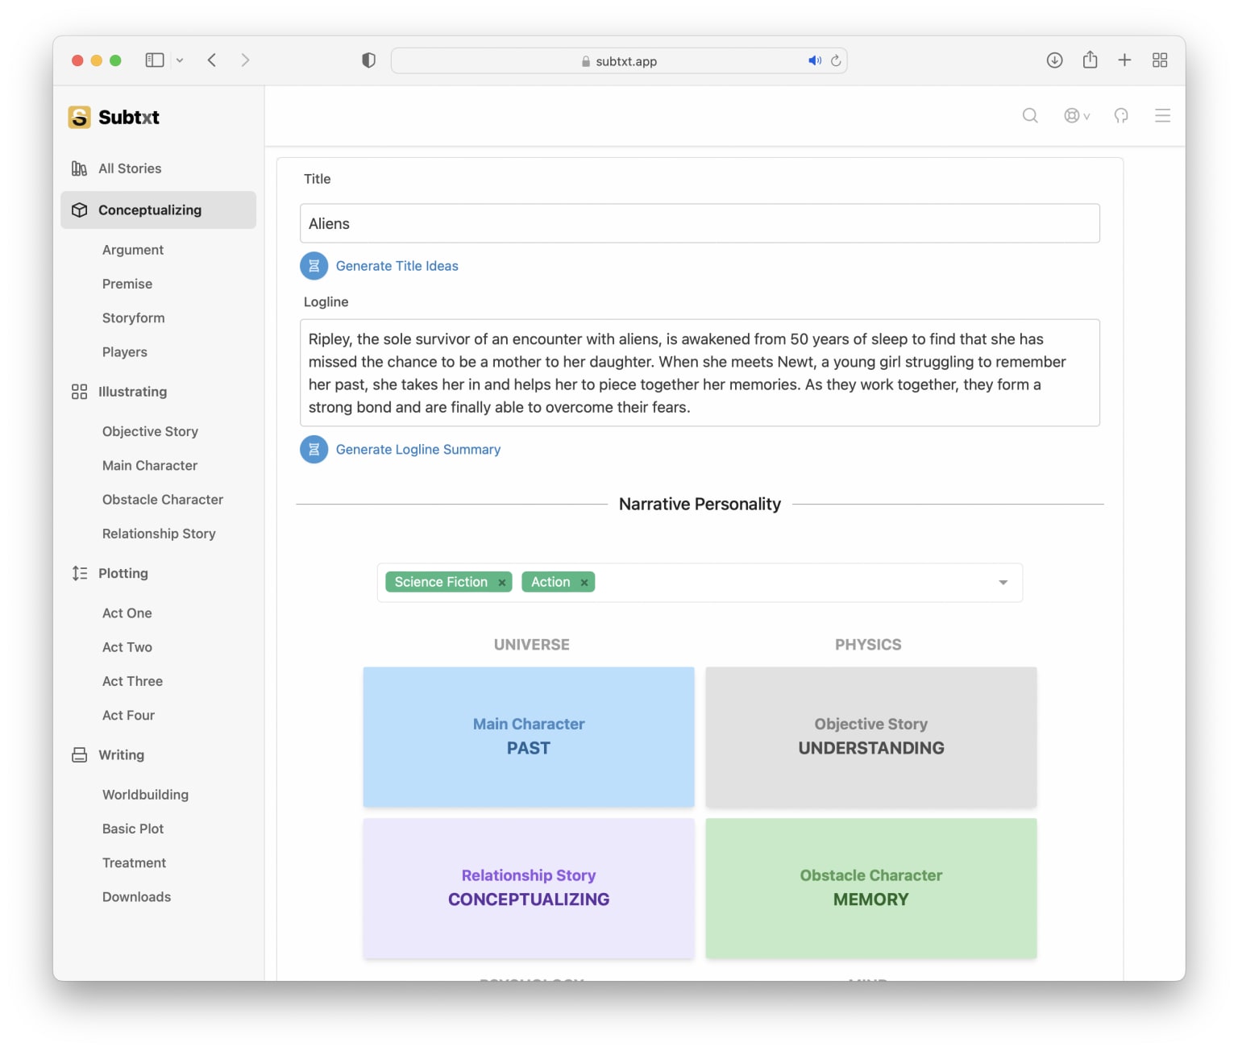Open Main Character in sidebar
The width and height of the screenshot is (1238, 1051).
tap(150, 466)
